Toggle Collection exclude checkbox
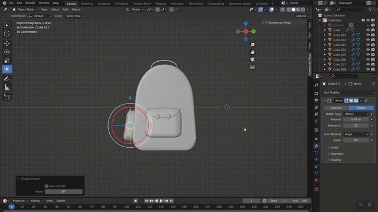 pyautogui.click(x=363, y=20)
